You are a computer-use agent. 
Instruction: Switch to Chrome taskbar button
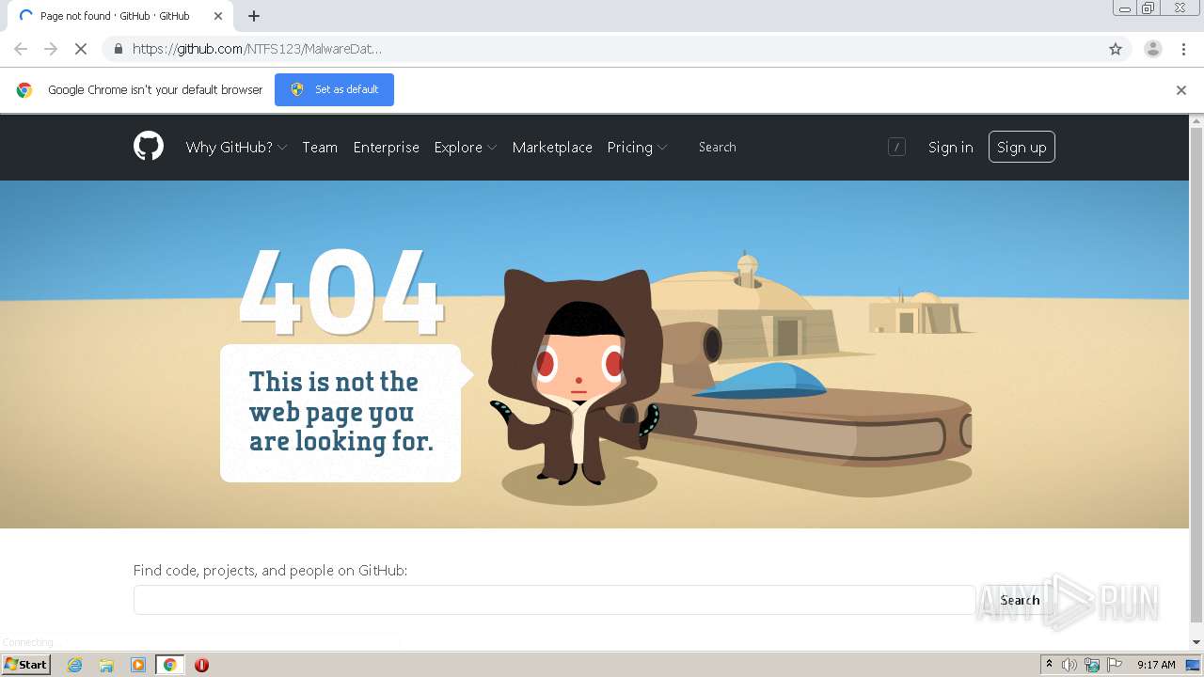(169, 665)
